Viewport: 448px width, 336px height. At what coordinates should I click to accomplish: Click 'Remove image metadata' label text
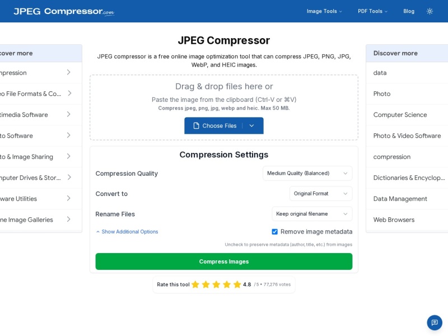click(x=316, y=232)
